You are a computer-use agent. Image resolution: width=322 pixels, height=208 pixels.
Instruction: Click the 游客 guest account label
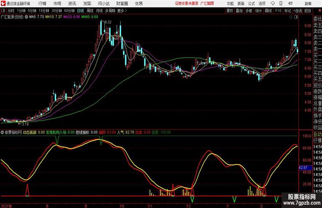pyautogui.click(x=308, y=3)
